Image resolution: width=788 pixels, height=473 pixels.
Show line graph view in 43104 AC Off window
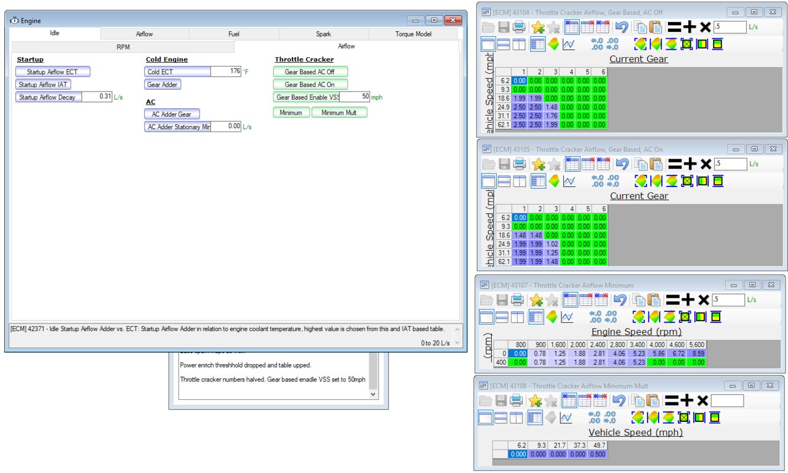pyautogui.click(x=569, y=44)
